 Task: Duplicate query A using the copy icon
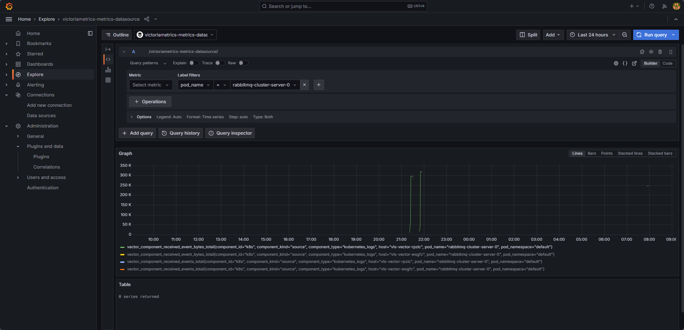641,51
